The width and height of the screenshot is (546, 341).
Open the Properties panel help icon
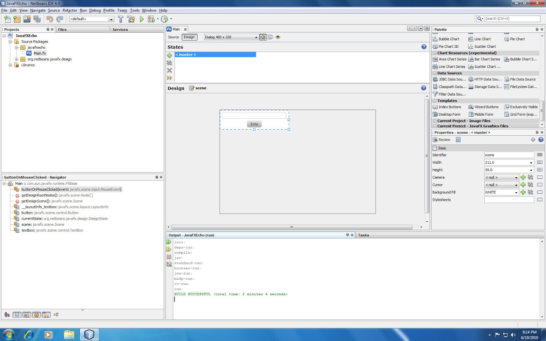tap(541, 140)
